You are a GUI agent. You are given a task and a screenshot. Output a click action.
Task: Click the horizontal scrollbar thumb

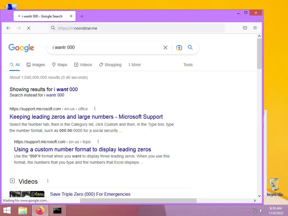pyautogui.click(x=138, y=201)
